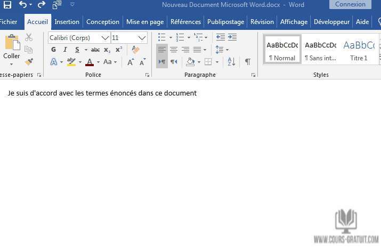
Task: Open the Calibri (Corps) font name dropdown
Action: pos(79,38)
